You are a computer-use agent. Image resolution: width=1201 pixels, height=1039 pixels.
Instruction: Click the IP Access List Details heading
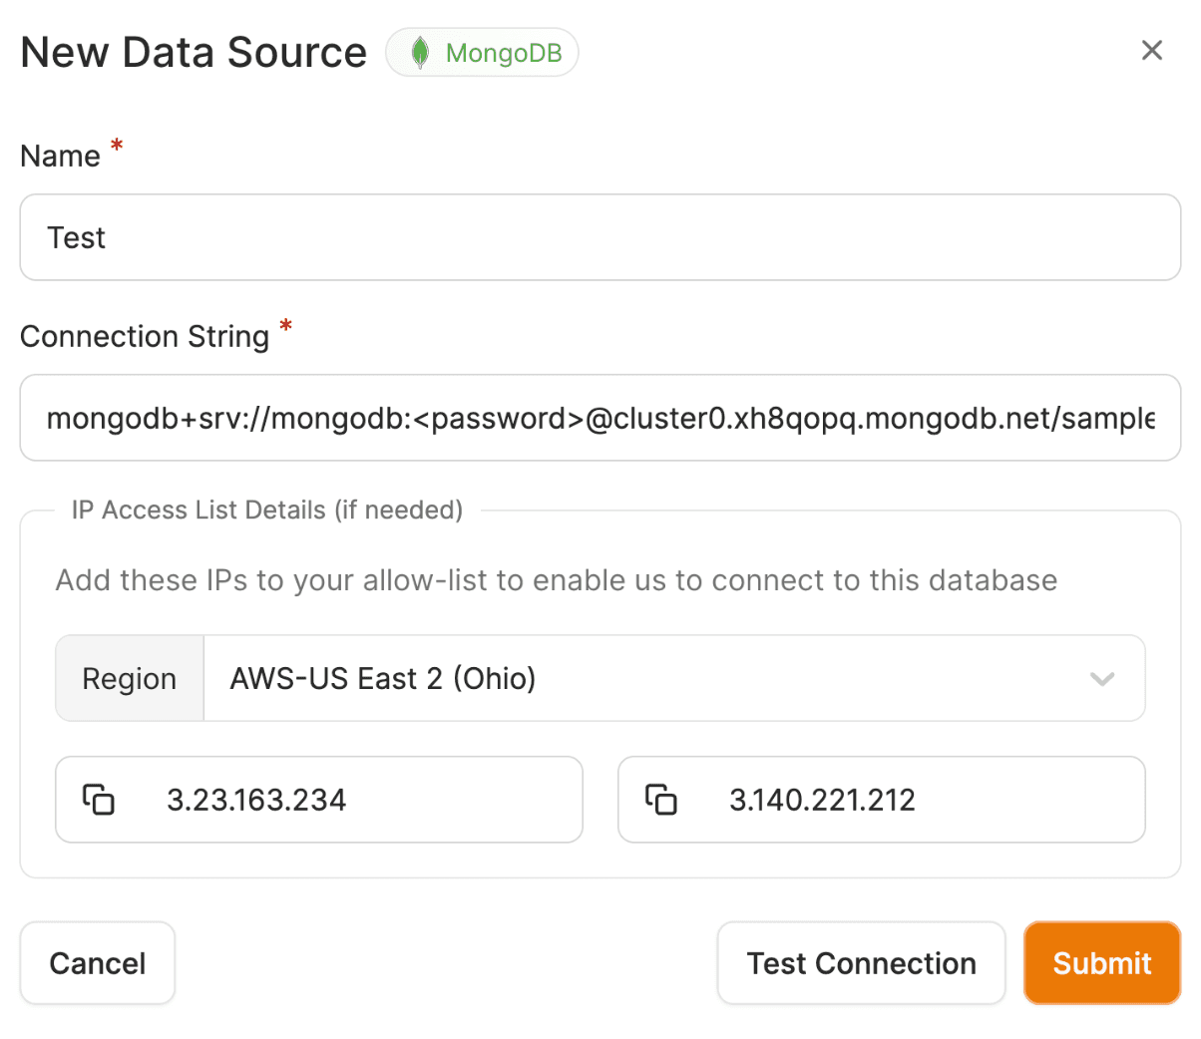(267, 511)
